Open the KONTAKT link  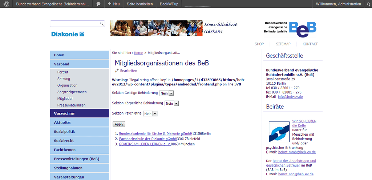[x=310, y=44]
